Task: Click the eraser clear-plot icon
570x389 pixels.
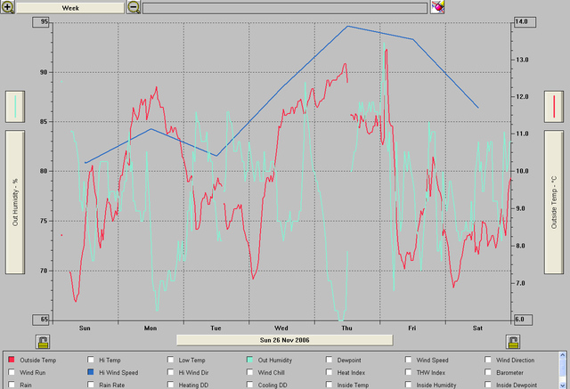Action: tap(437, 7)
